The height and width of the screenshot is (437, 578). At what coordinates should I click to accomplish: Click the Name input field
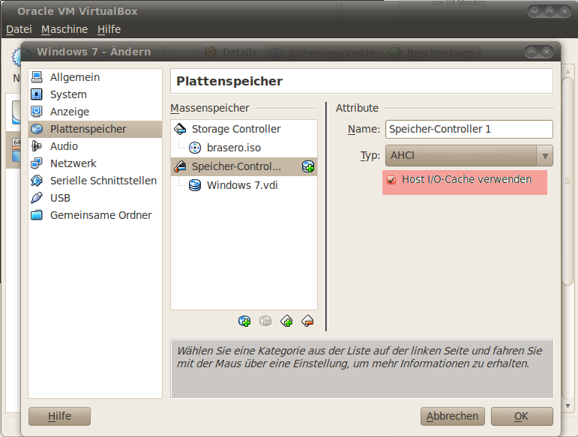pos(469,130)
